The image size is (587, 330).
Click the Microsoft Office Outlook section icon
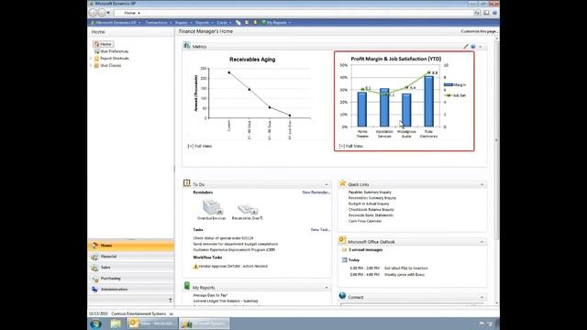click(342, 240)
